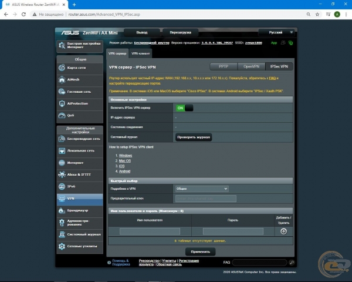Click the firmware version link
Viewport: 352px width, 282px height.
[217, 43]
